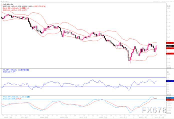Click the red BBand indicator legend label

[x=16, y=8]
